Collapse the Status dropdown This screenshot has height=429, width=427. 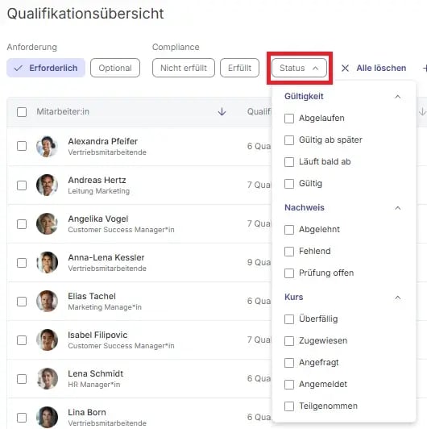[299, 68]
